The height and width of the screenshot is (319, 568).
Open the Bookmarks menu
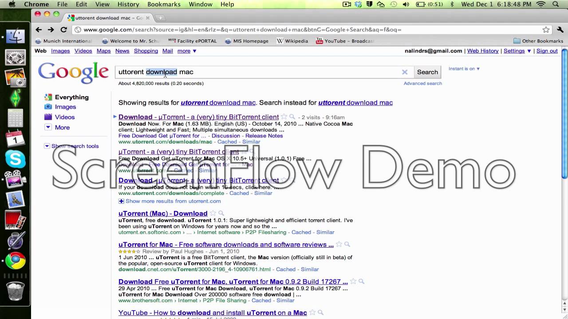(x=164, y=4)
